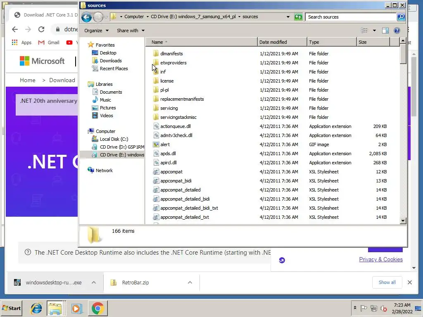
Task: Toggle the Preview pane icon
Action: [385, 31]
